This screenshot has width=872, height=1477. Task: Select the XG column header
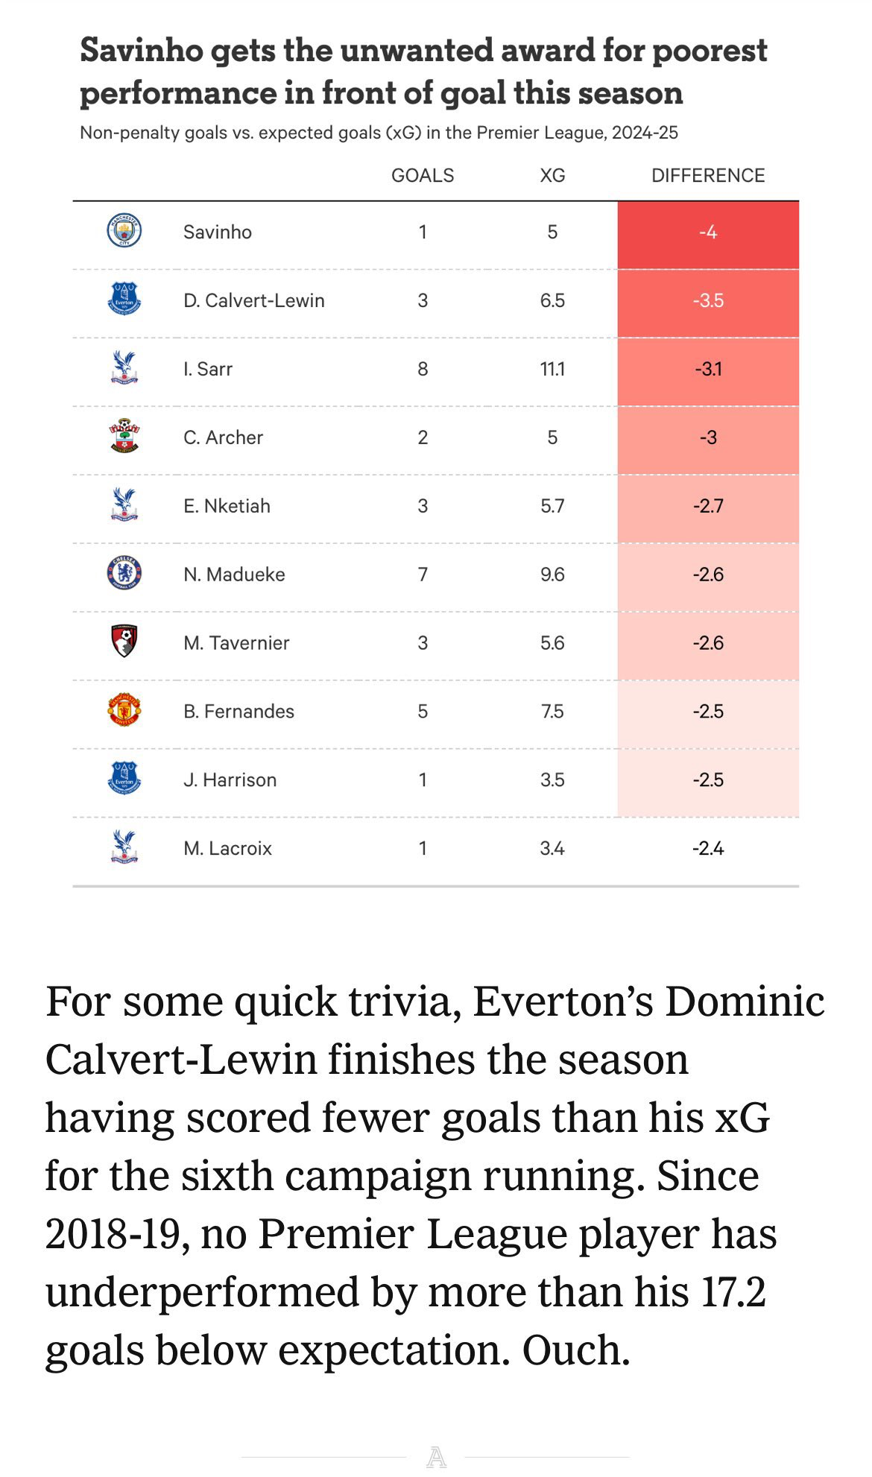pyautogui.click(x=552, y=175)
